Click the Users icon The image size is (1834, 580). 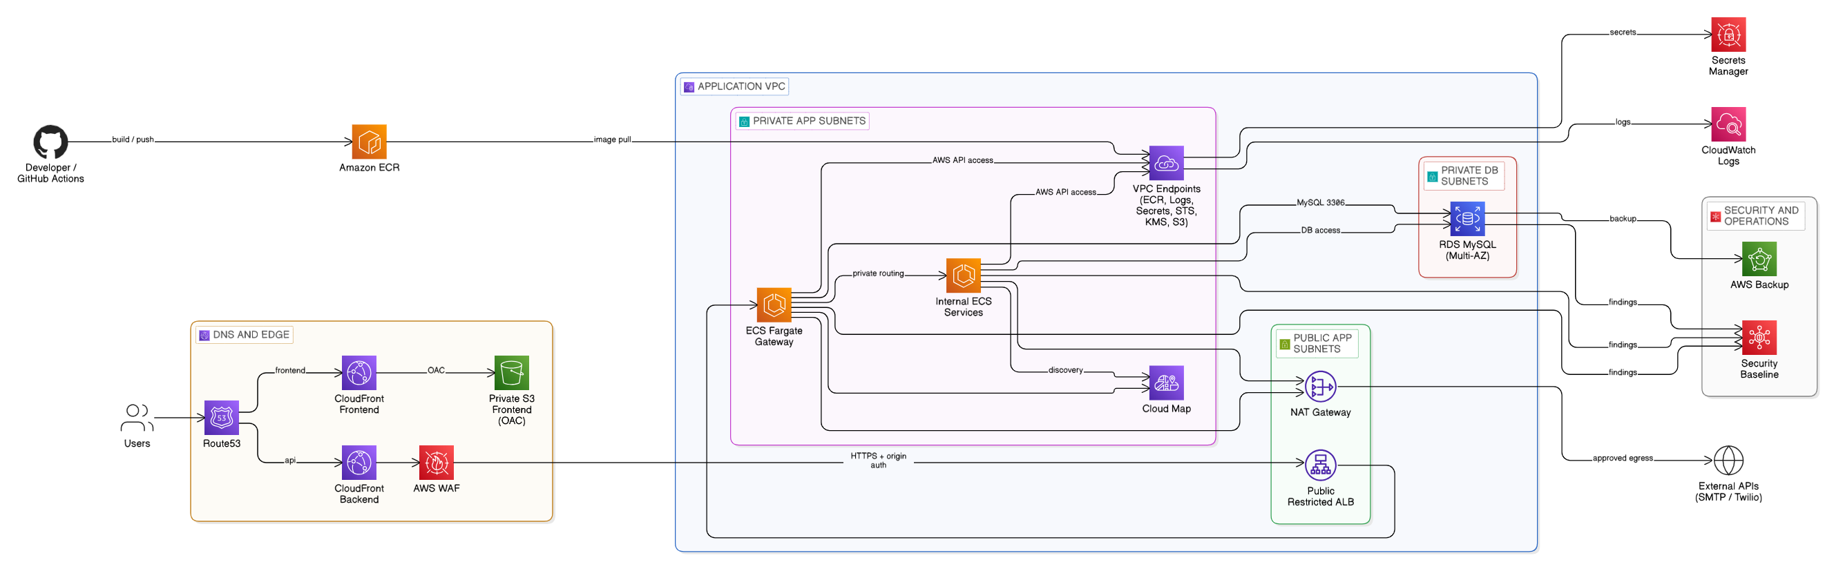[x=137, y=418]
